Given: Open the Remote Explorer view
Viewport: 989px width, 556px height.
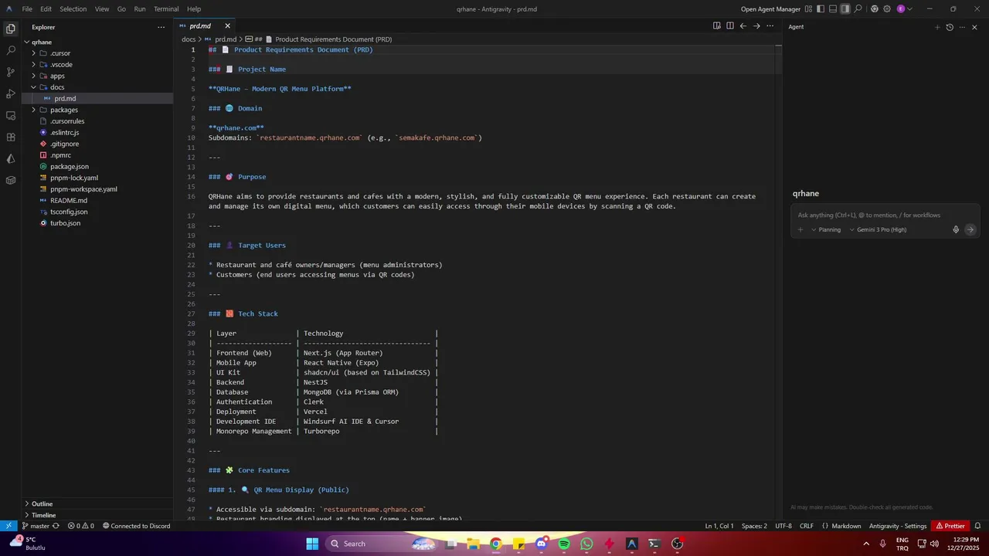Looking at the screenshot, I should coord(11,115).
